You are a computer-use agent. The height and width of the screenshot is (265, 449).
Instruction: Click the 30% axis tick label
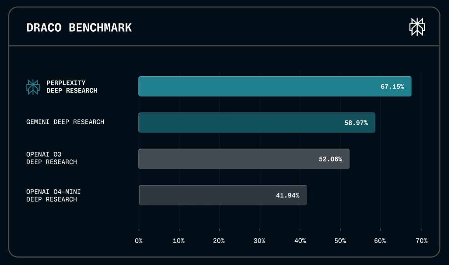coord(260,241)
